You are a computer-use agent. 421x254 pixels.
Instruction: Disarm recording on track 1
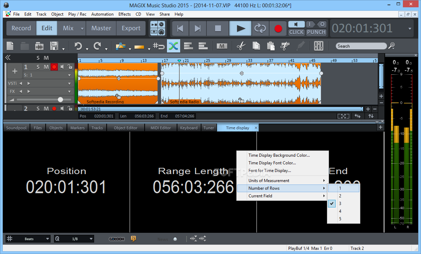click(x=54, y=67)
